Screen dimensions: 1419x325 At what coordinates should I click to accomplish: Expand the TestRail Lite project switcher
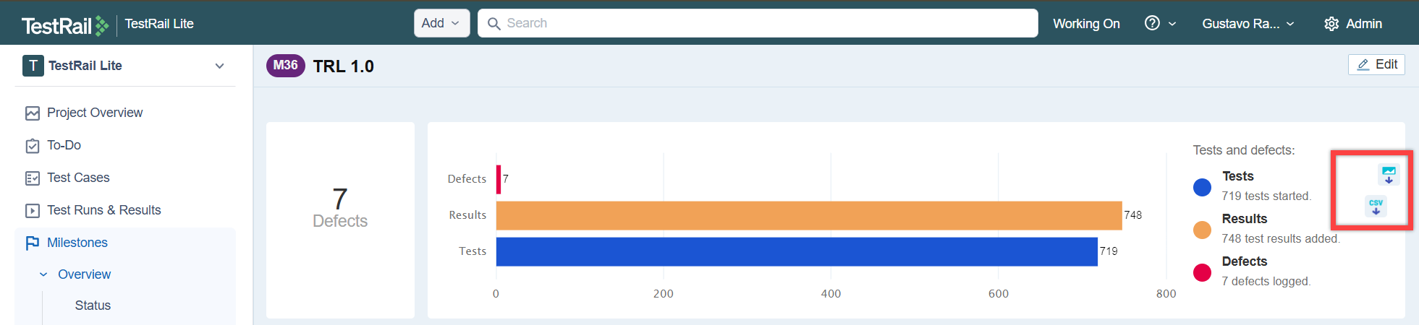point(219,66)
